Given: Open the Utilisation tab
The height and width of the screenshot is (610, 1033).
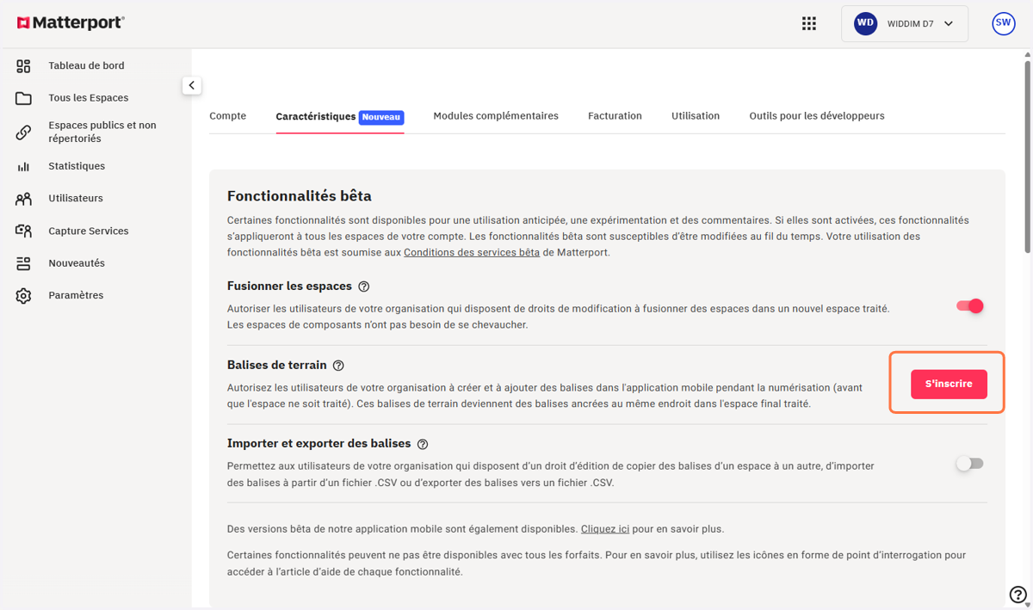Looking at the screenshot, I should point(696,116).
